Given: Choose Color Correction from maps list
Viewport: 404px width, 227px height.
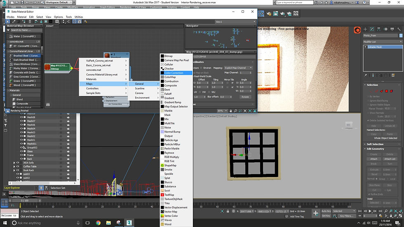Looking at the screenshot, I should pos(176,73).
